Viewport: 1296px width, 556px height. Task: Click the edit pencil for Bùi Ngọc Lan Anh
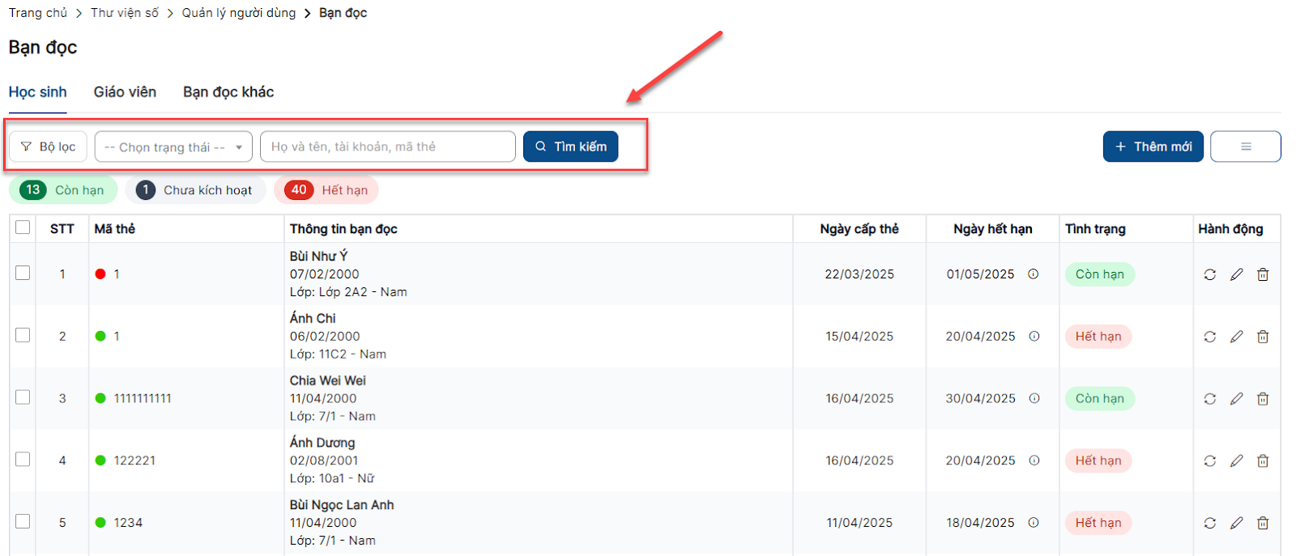click(x=1236, y=523)
